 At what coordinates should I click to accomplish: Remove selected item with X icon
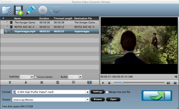pos(42,82)
